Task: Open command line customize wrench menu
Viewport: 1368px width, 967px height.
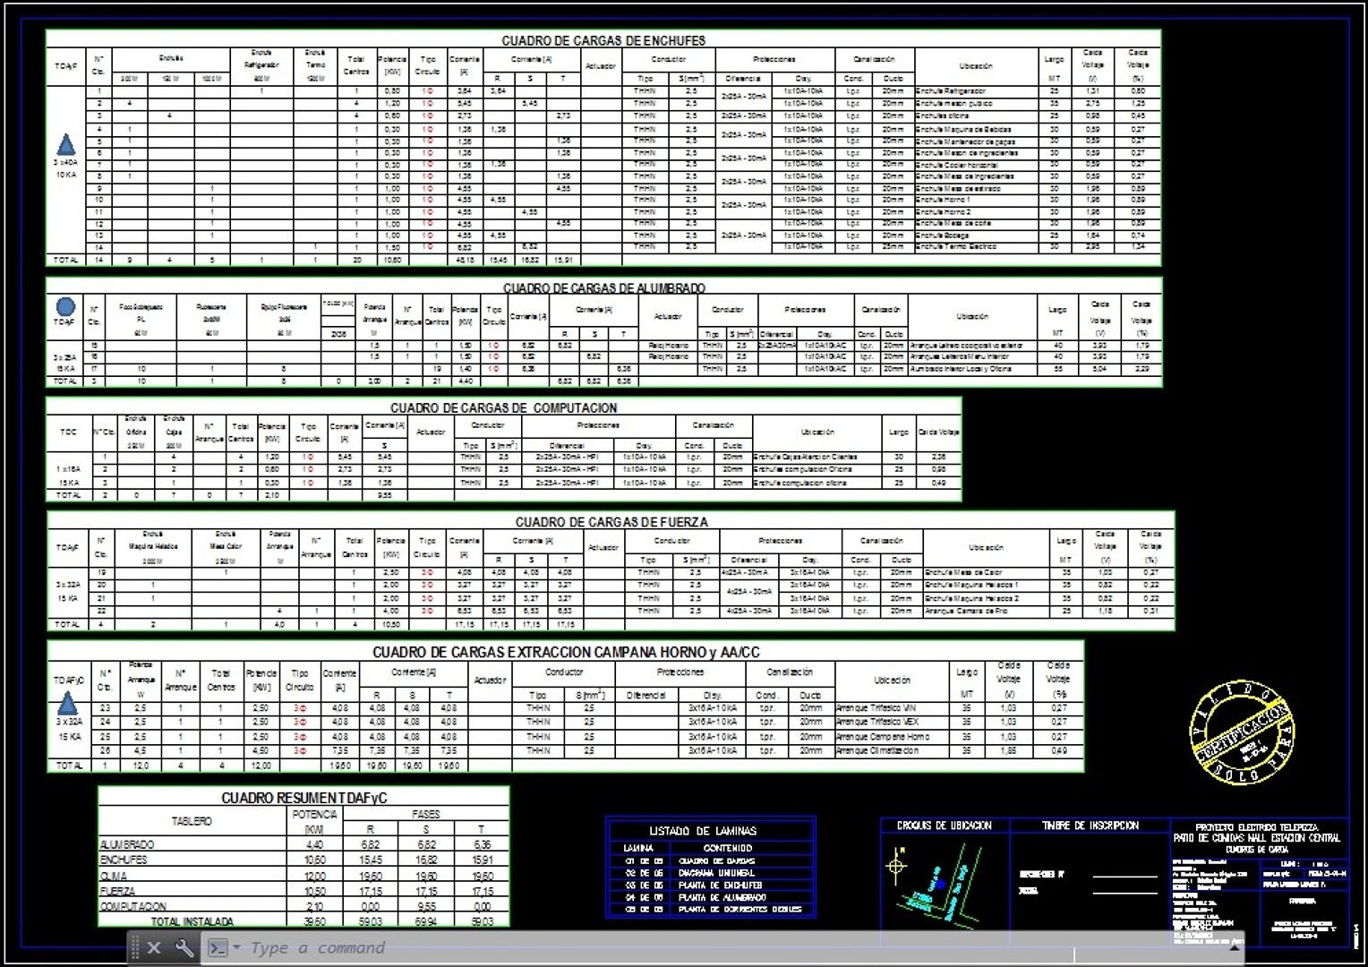Action: click(184, 947)
